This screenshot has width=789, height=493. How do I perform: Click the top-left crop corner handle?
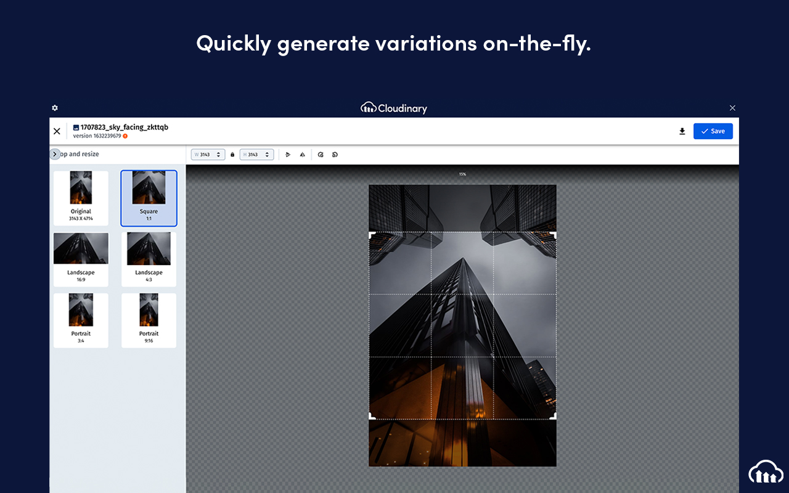[372, 235]
